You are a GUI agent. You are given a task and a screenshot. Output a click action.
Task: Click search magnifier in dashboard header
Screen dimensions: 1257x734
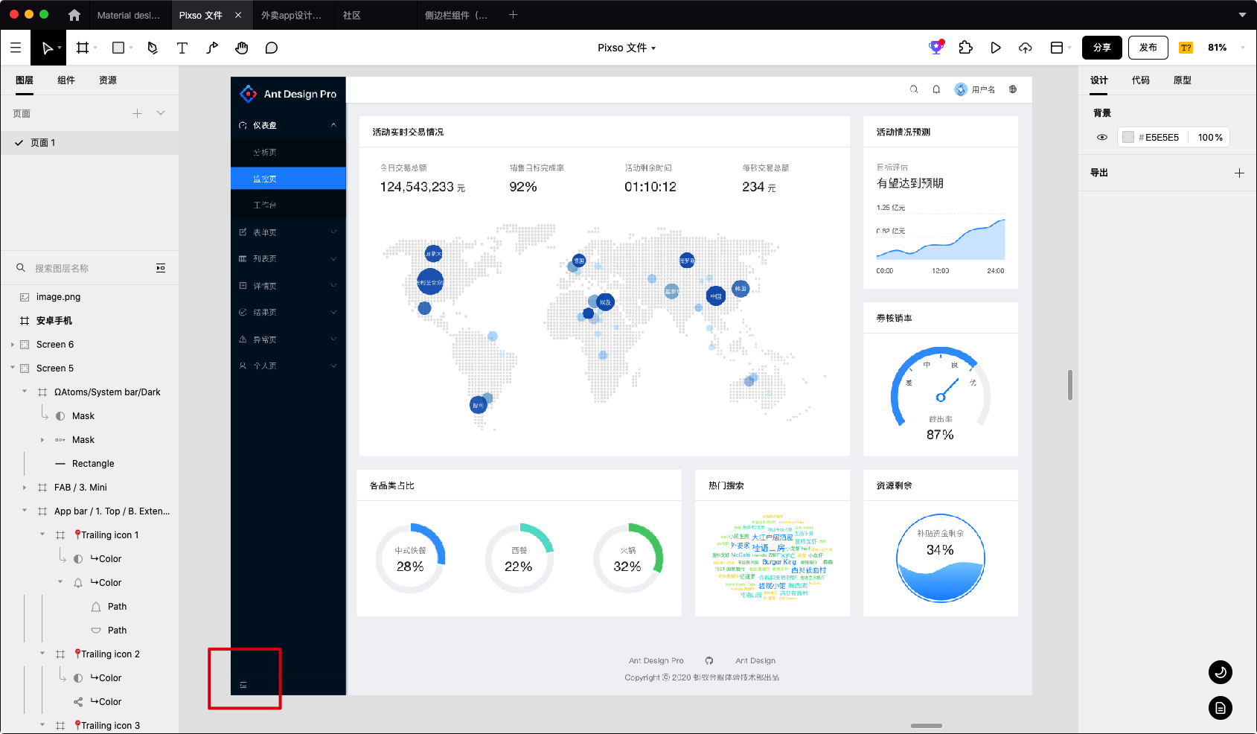(x=914, y=89)
